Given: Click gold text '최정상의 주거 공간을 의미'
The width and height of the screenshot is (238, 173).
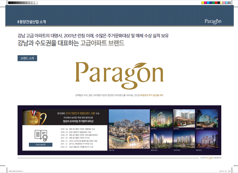Looking at the screenshot, I should [x=152, y=95].
